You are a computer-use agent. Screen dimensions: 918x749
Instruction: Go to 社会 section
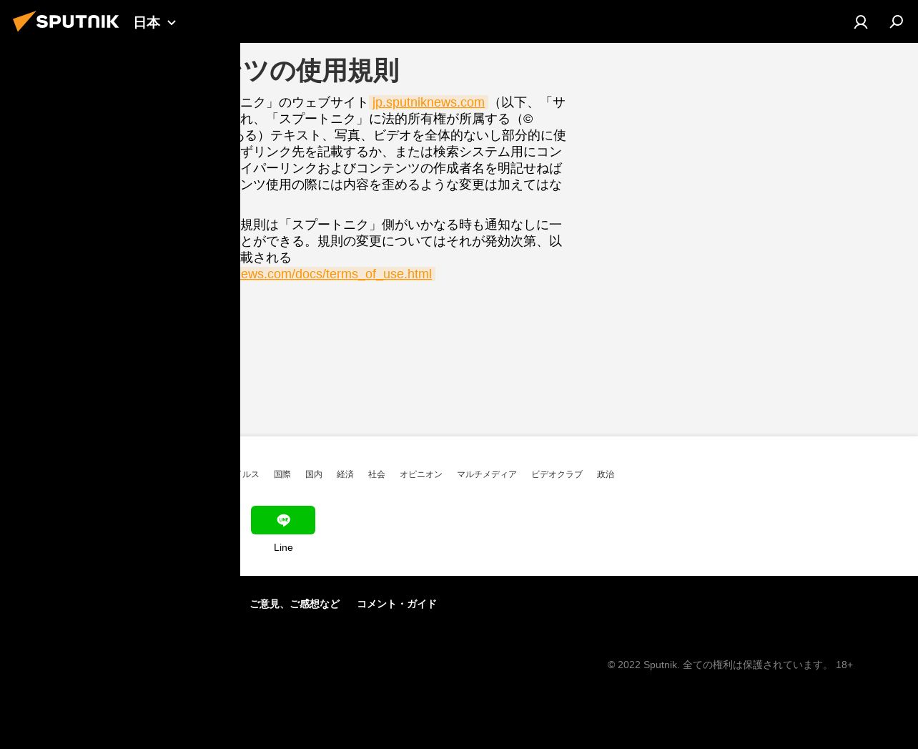tap(377, 474)
